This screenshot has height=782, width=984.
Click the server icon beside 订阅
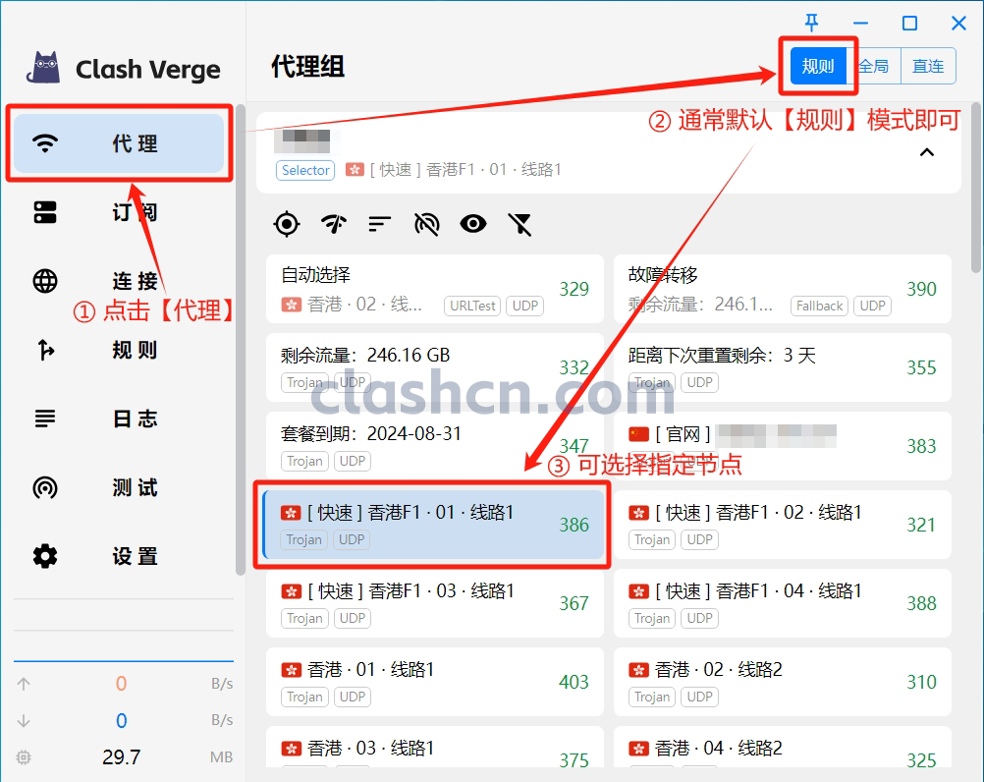[x=45, y=212]
